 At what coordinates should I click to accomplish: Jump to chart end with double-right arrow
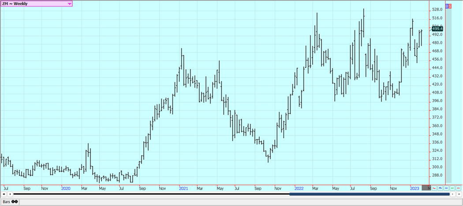459,194
